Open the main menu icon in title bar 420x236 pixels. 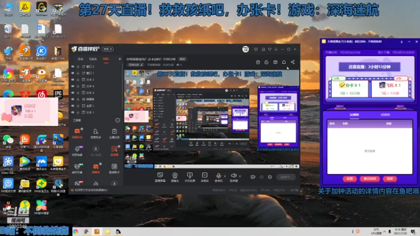tap(276, 49)
